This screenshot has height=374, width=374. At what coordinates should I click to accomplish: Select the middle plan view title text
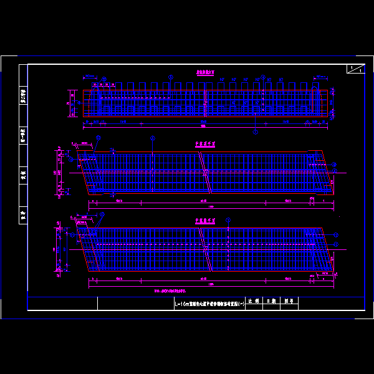point(206,143)
